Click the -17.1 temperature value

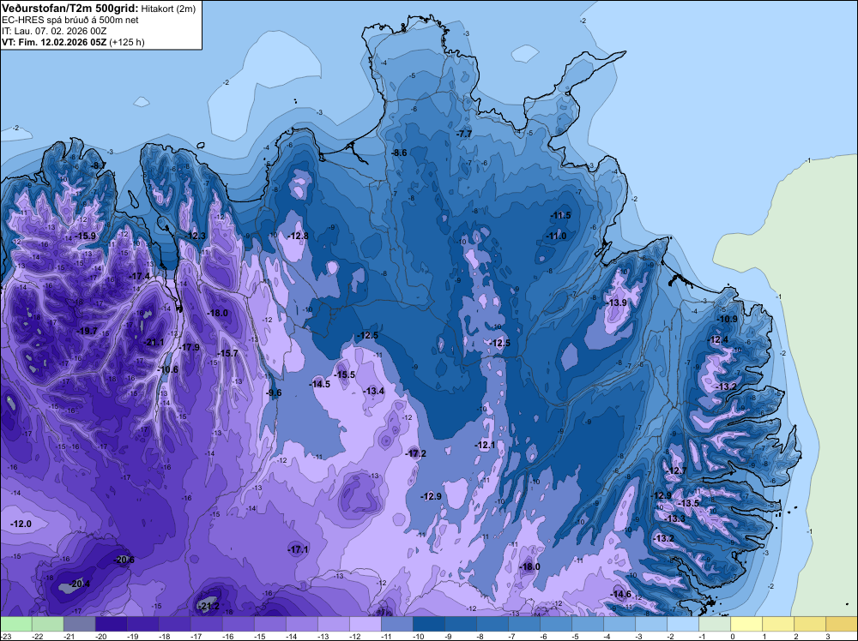click(x=299, y=550)
